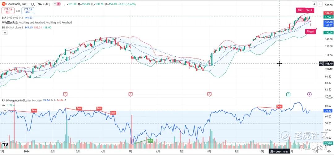Select the 所有图表形态 indicator legend

coord(36,23)
